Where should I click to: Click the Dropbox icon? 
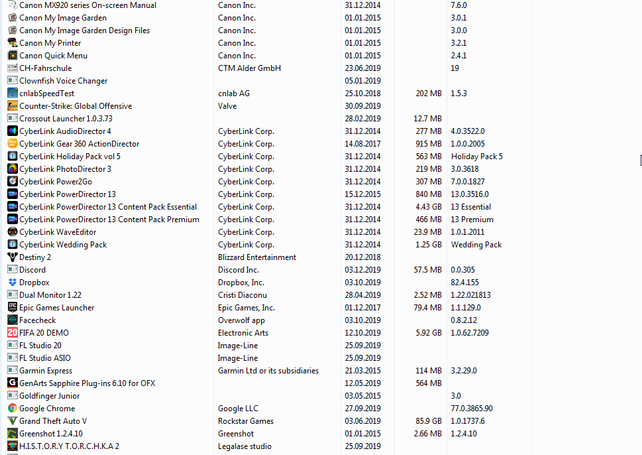(x=13, y=283)
